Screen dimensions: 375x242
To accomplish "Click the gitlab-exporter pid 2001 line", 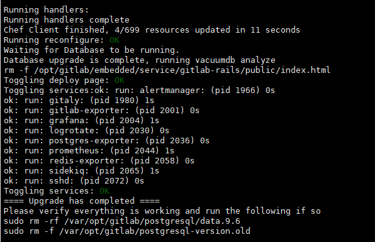I will (x=101, y=111).
